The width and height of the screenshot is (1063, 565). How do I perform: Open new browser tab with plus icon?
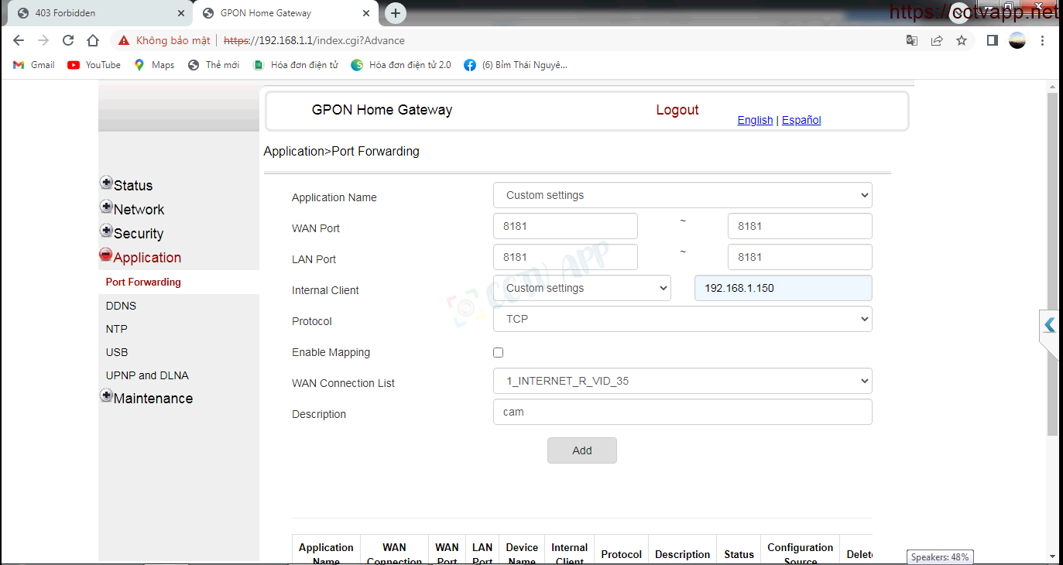pos(396,13)
